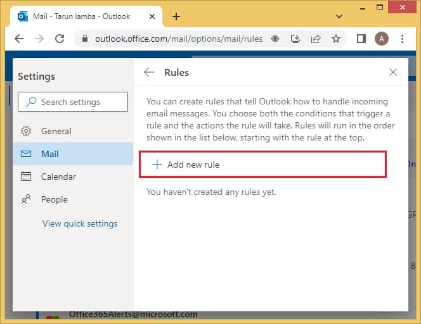Click the magnifier icon in Search settings
This screenshot has height=324, width=421.
pyautogui.click(x=31, y=102)
